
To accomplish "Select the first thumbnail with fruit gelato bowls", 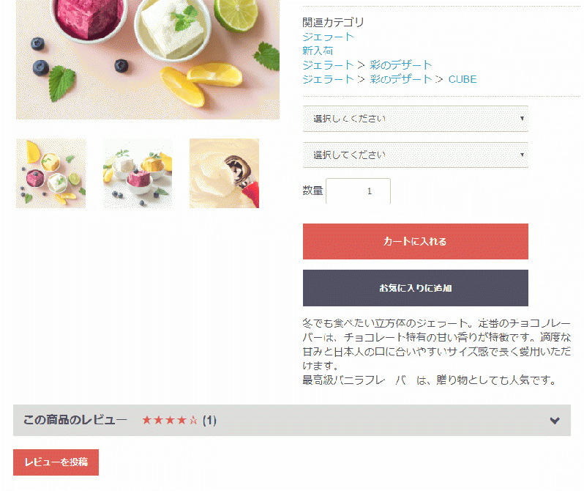I will tap(51, 174).
